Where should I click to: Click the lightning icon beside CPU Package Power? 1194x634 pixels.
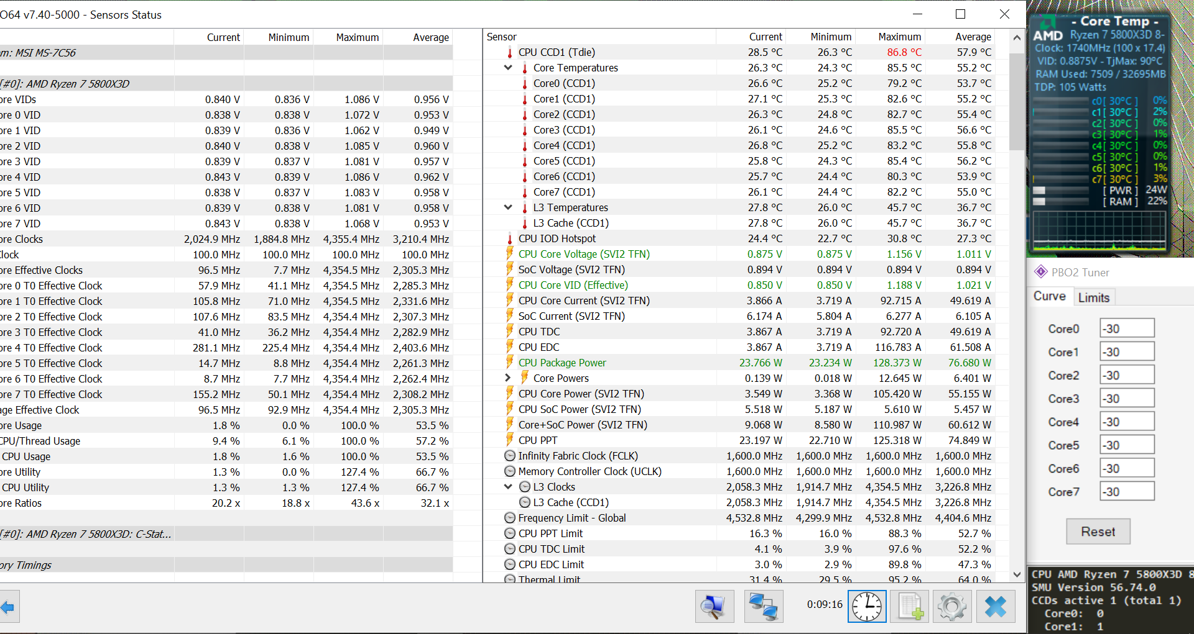click(x=510, y=363)
